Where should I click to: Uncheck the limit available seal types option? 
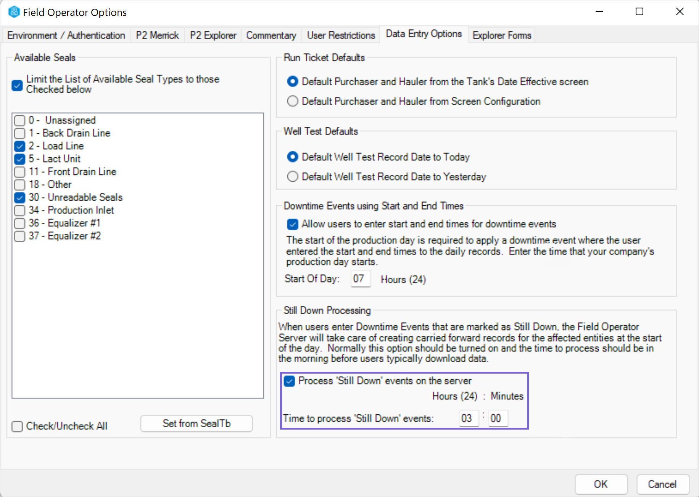coord(17,85)
